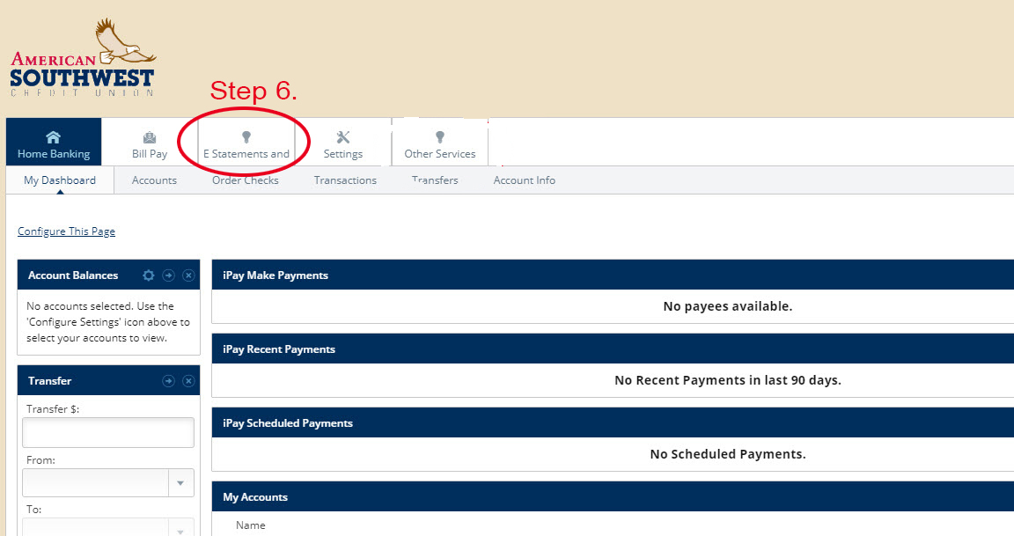This screenshot has height=536, width=1014.
Task: Click the Transfer widget arrow icon
Action: (168, 381)
